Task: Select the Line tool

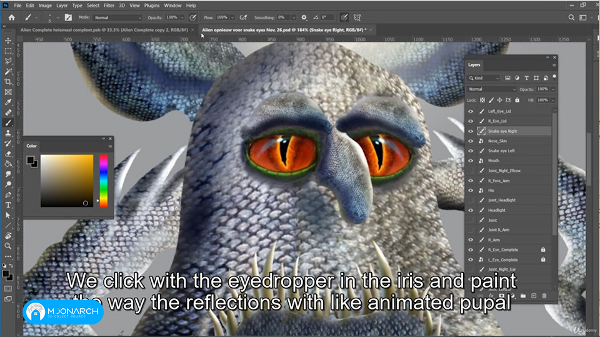Action: click(x=8, y=226)
